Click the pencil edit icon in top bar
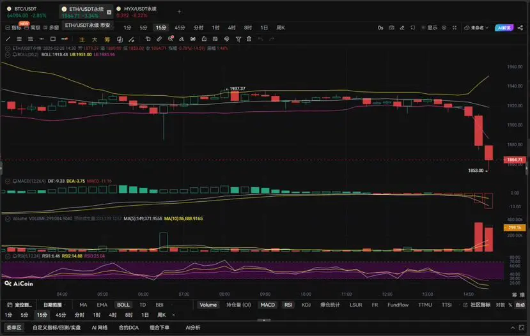530x336 pixels. click(x=402, y=27)
